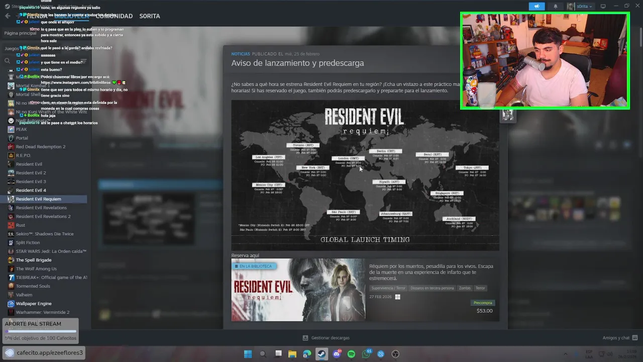Image resolution: width=643 pixels, height=362 pixels.
Task: Go back with the Steam back arrow
Action: (8, 16)
